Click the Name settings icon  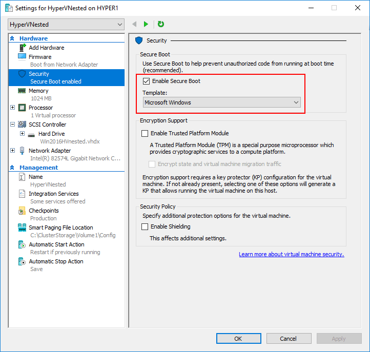(22, 177)
